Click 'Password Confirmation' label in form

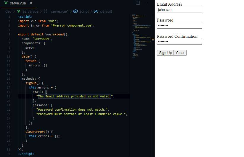tap(177, 36)
